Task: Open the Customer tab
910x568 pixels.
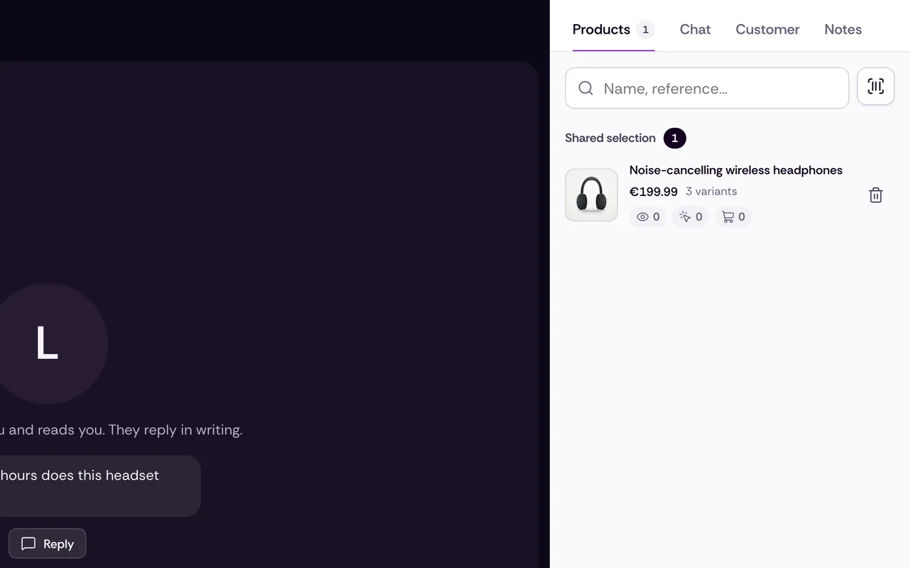Action: click(768, 29)
